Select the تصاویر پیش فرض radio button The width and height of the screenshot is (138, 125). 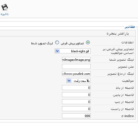(x=88, y=43)
